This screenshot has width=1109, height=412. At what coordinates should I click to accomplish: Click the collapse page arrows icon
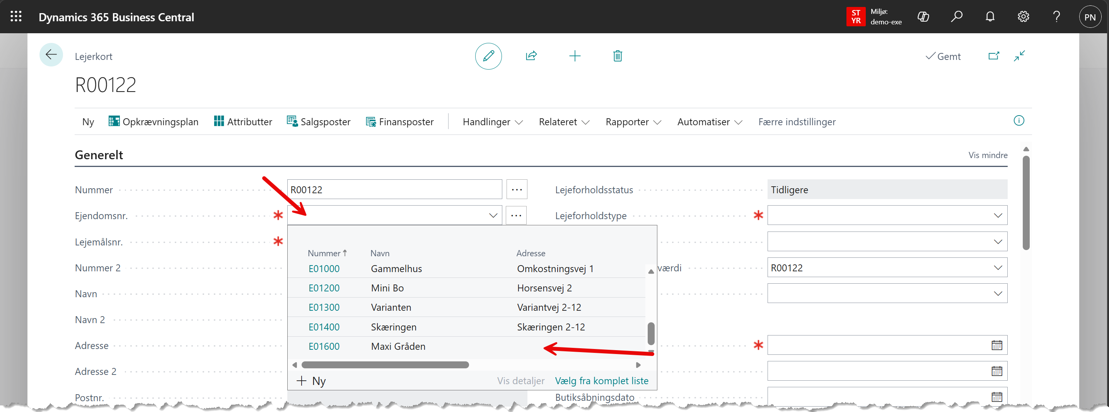[1019, 56]
